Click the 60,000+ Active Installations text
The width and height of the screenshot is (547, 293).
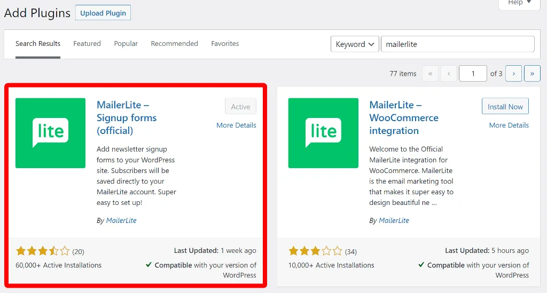[58, 265]
